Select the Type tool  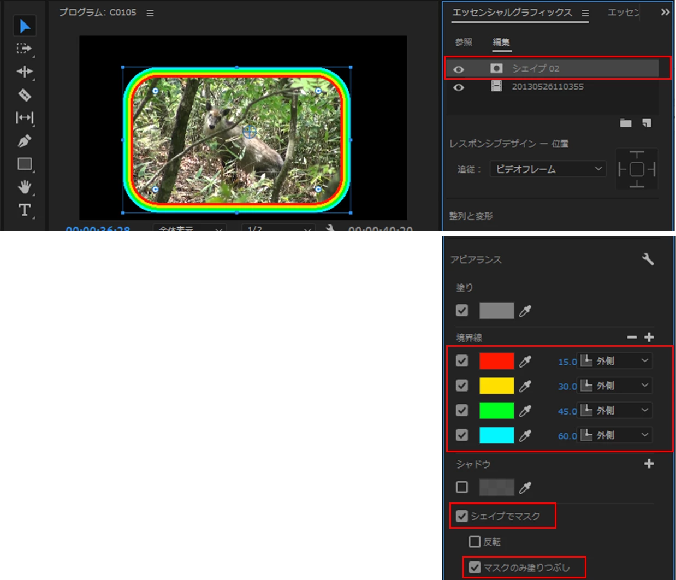coord(25,210)
